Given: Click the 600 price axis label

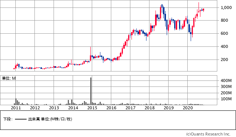Looking at the screenshot, I should coord(224,33).
